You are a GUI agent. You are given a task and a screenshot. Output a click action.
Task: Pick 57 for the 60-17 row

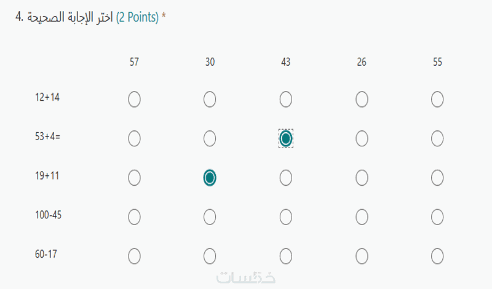tap(134, 255)
